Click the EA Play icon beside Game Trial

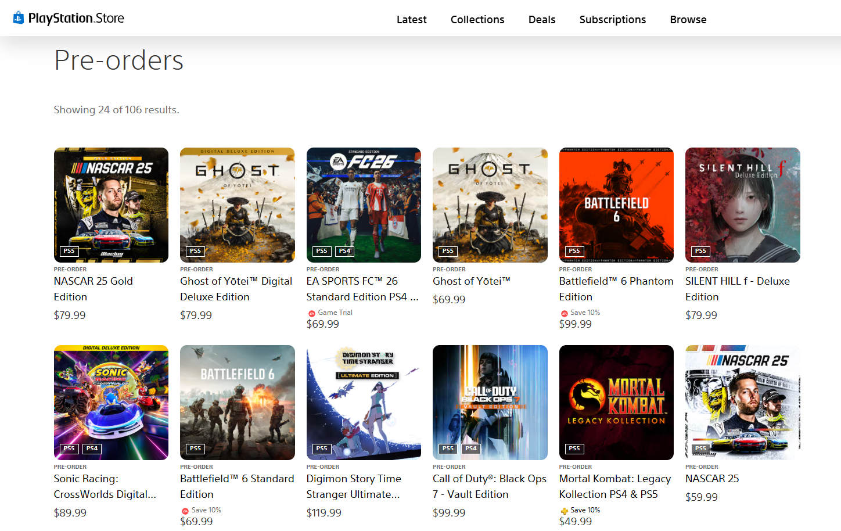(x=312, y=313)
